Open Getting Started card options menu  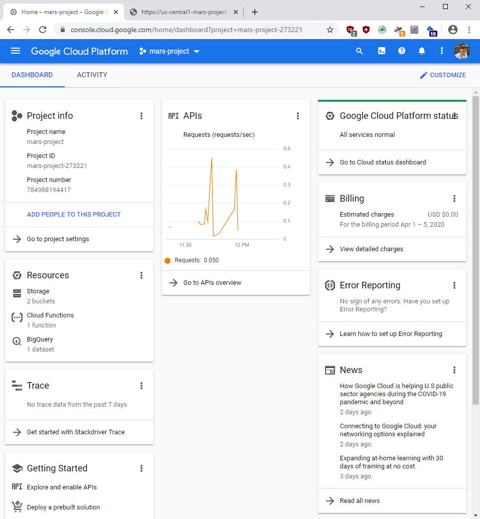point(141,468)
